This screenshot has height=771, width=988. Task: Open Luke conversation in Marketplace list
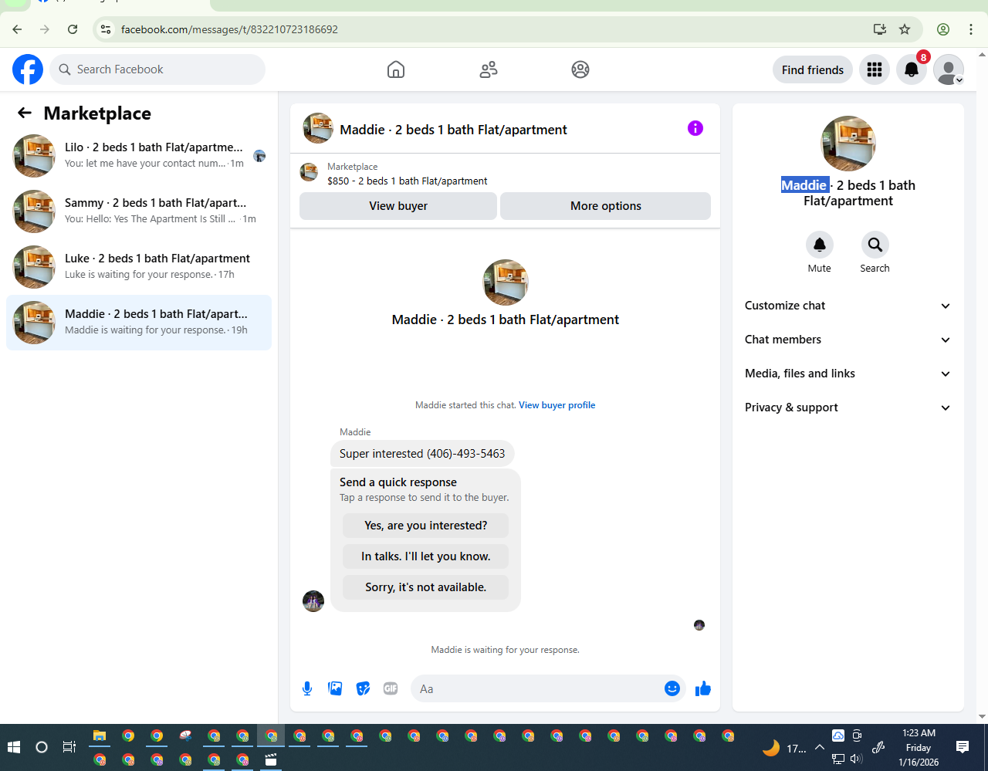tap(139, 266)
